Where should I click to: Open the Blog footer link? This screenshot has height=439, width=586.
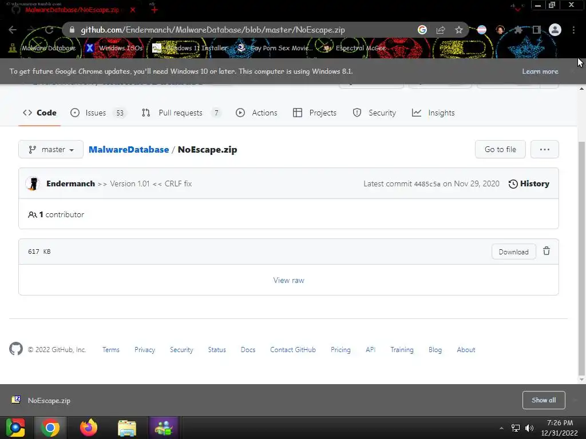click(435, 350)
